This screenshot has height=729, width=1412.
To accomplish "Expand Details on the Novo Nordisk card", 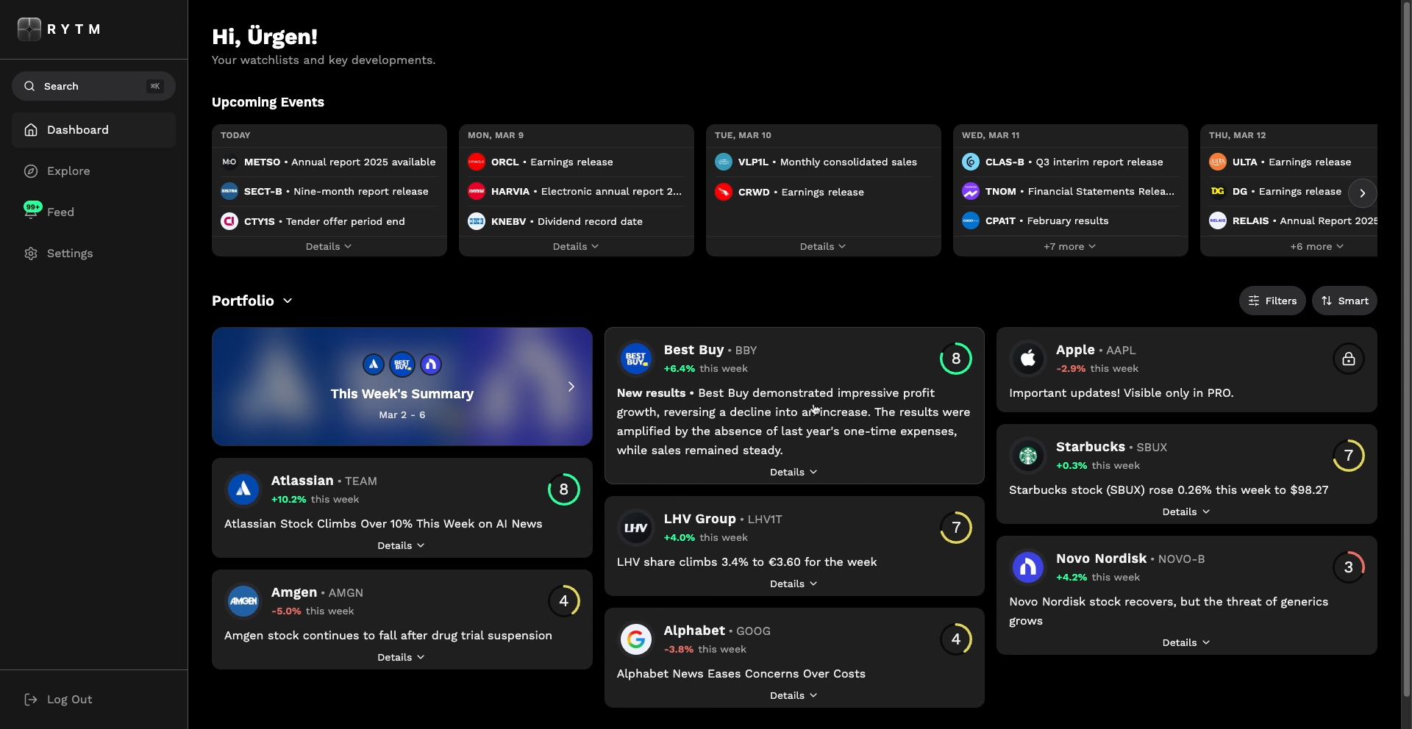I will 1186,642.
